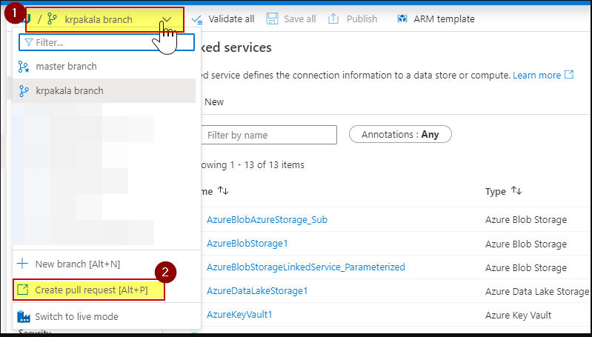Image resolution: width=592 pixels, height=337 pixels.
Task: Click the krpakala branch git icon
Action: pos(24,91)
